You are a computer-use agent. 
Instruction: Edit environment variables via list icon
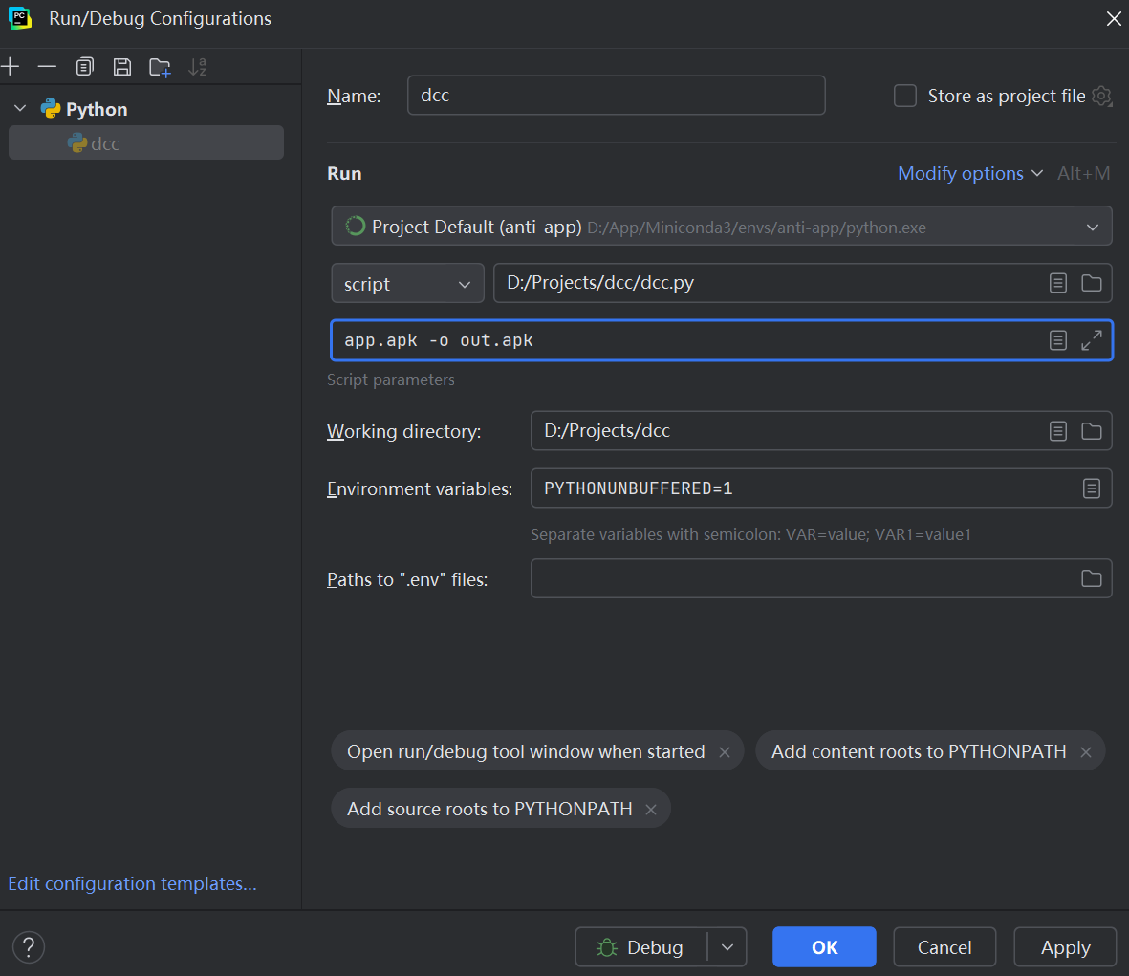pos(1092,488)
